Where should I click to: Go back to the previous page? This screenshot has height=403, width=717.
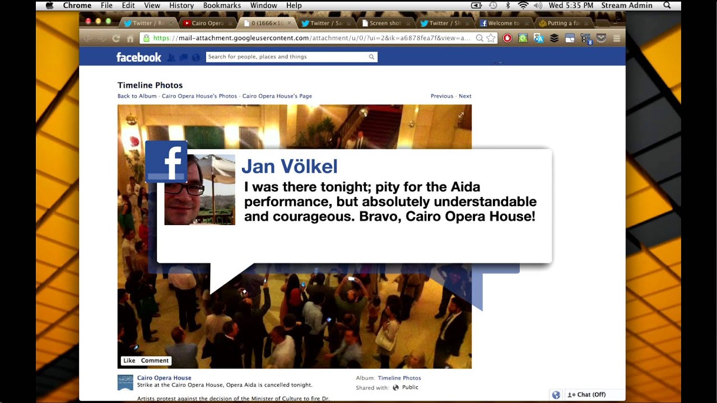88,38
